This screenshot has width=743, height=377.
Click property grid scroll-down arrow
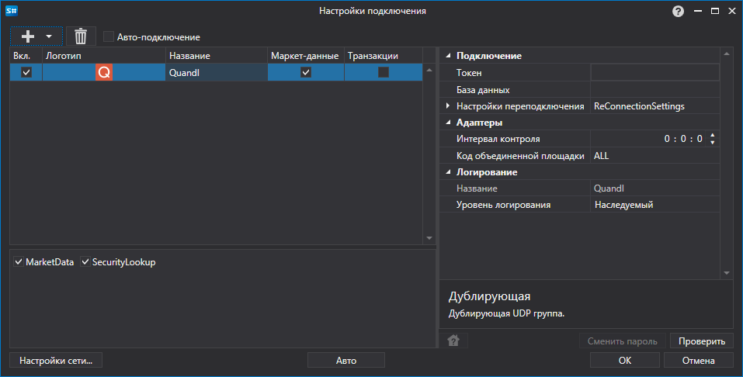click(x=727, y=273)
